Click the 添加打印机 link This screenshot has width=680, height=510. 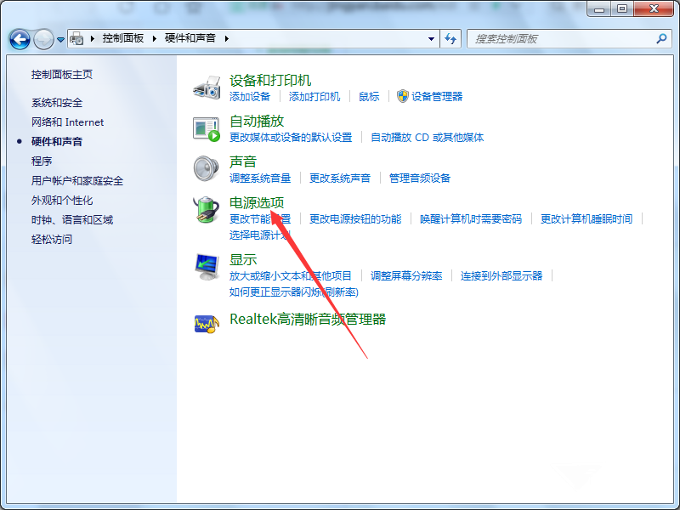coord(314,96)
